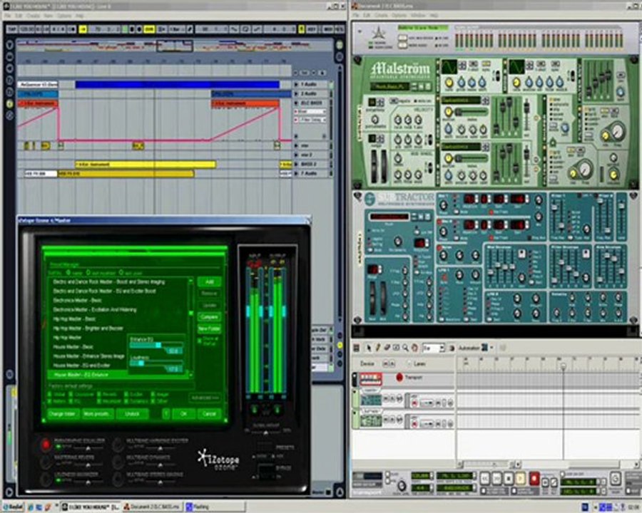Select the magnifying glass zoom tool in Reason
Image resolution: width=642 pixels, height=513 pixels.
tap(405, 348)
